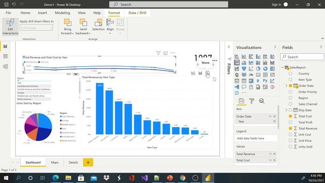Switch to the Maps page tab
The height and width of the screenshot is (183, 325).
tap(55, 163)
